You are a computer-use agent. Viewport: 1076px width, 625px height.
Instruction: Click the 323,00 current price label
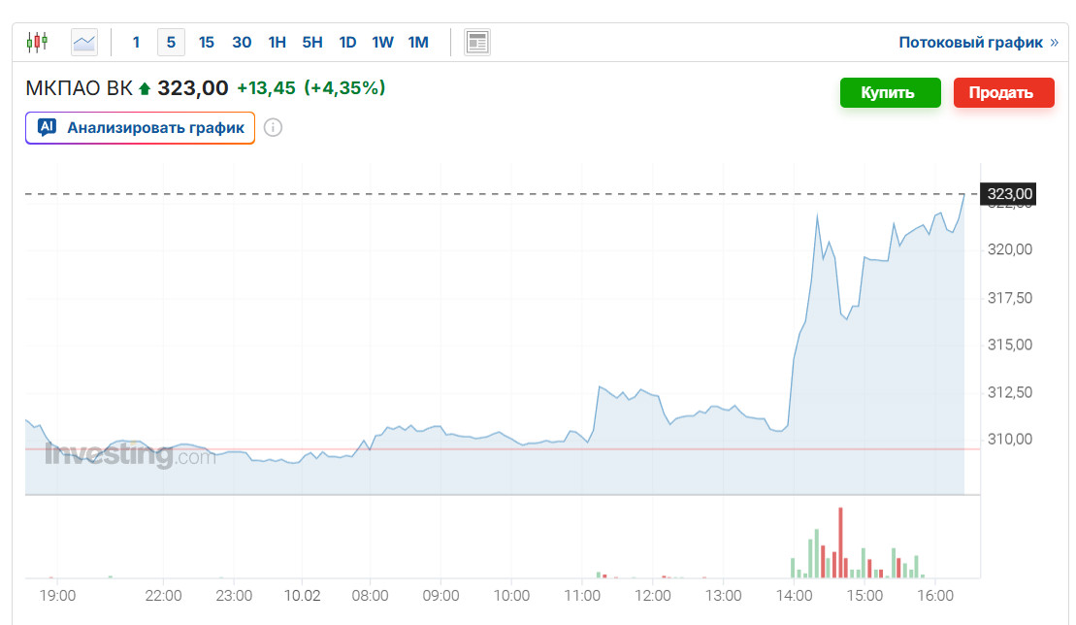click(x=1009, y=194)
